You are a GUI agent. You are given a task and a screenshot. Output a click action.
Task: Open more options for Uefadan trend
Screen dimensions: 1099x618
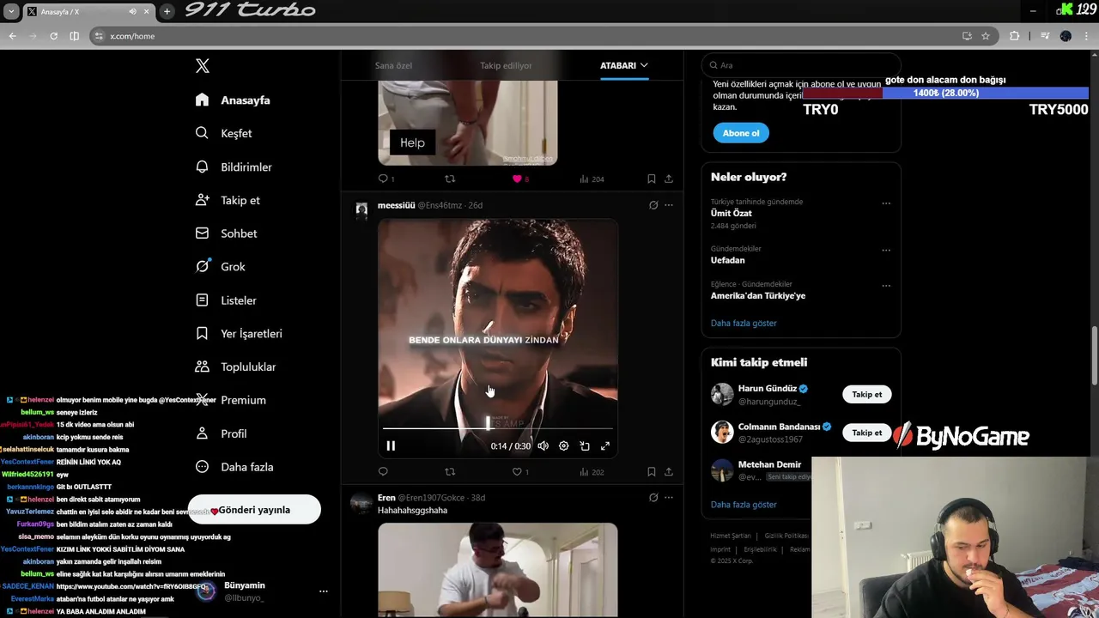tap(886, 251)
